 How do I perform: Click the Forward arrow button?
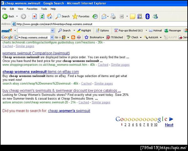coord(23,16)
